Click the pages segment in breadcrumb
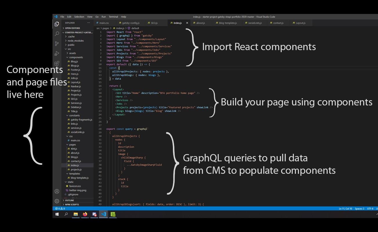378x232 pixels. [106, 28]
